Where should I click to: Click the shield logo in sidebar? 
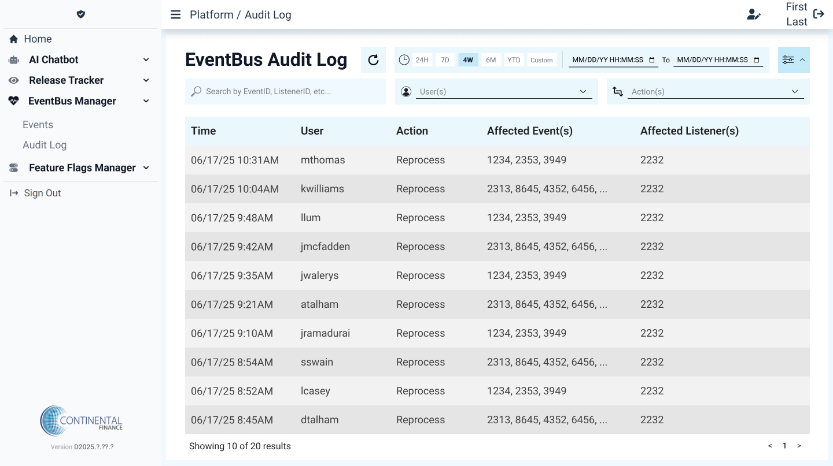(81, 14)
